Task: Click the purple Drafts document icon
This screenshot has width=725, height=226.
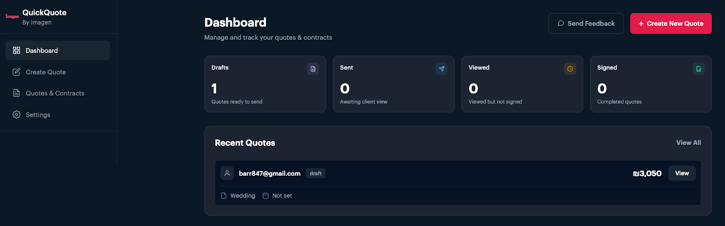Action: point(313,69)
